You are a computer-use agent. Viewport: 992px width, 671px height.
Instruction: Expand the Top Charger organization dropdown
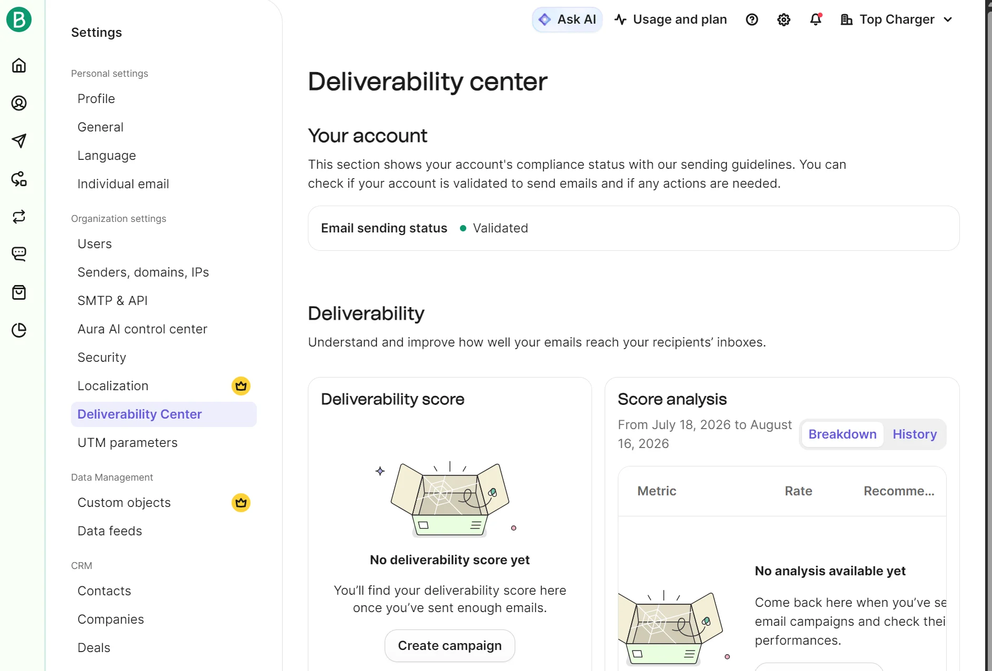(897, 19)
